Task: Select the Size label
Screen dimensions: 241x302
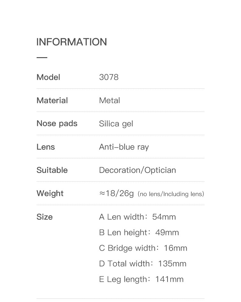Action: pyautogui.click(x=45, y=217)
